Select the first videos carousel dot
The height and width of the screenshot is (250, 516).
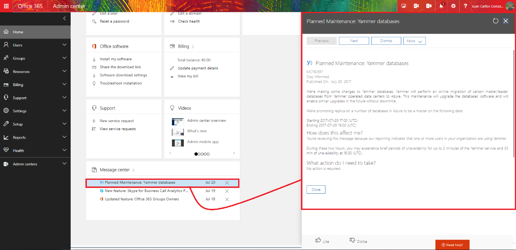[196, 154]
